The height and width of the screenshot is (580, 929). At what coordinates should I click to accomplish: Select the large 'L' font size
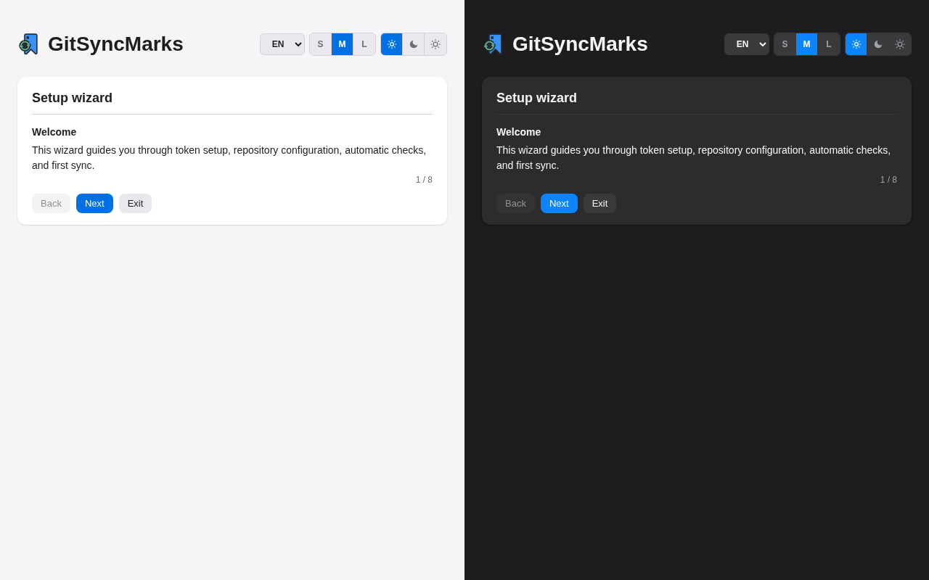364,44
